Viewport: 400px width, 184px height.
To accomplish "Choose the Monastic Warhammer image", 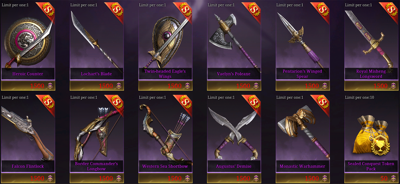I will click(x=302, y=131).
